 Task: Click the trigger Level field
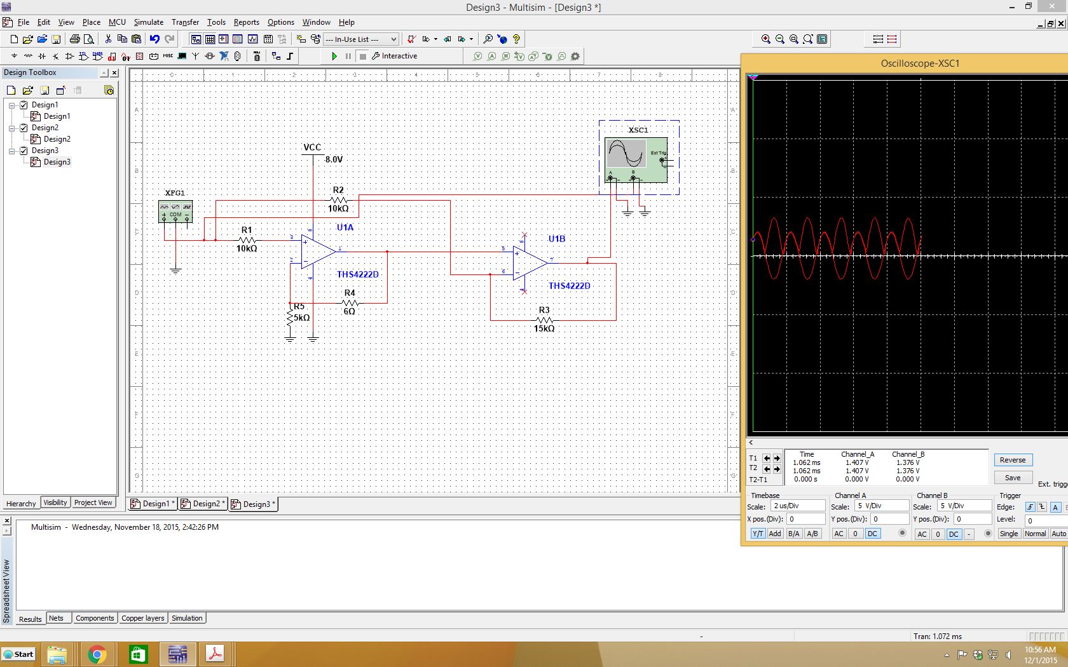point(1046,520)
